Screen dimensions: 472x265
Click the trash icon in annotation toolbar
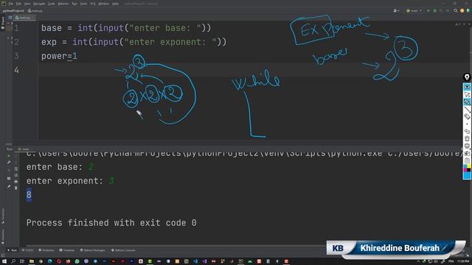tap(467, 138)
